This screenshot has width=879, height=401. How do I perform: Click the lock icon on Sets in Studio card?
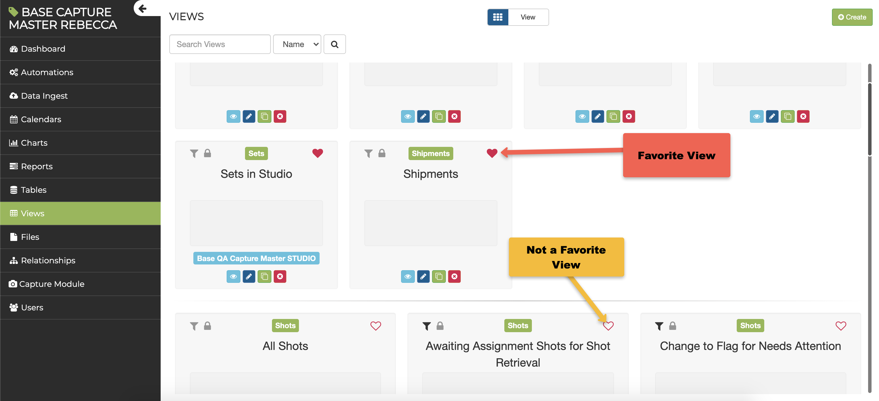tap(207, 153)
